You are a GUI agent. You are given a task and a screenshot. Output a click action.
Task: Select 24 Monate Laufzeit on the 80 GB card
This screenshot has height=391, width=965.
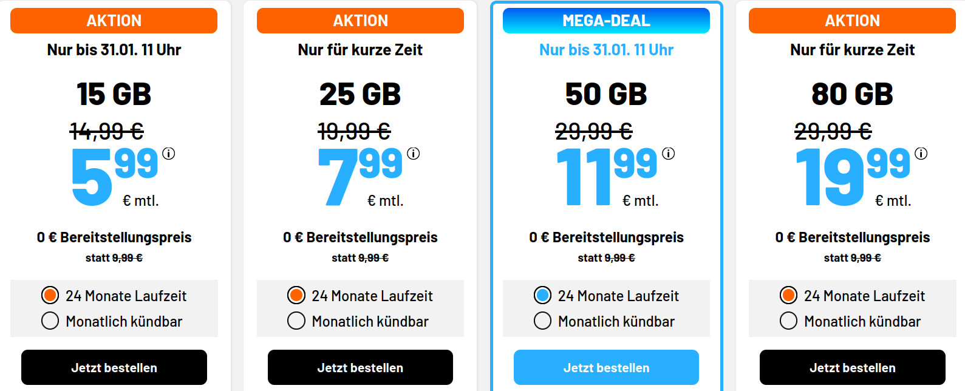coord(789,296)
